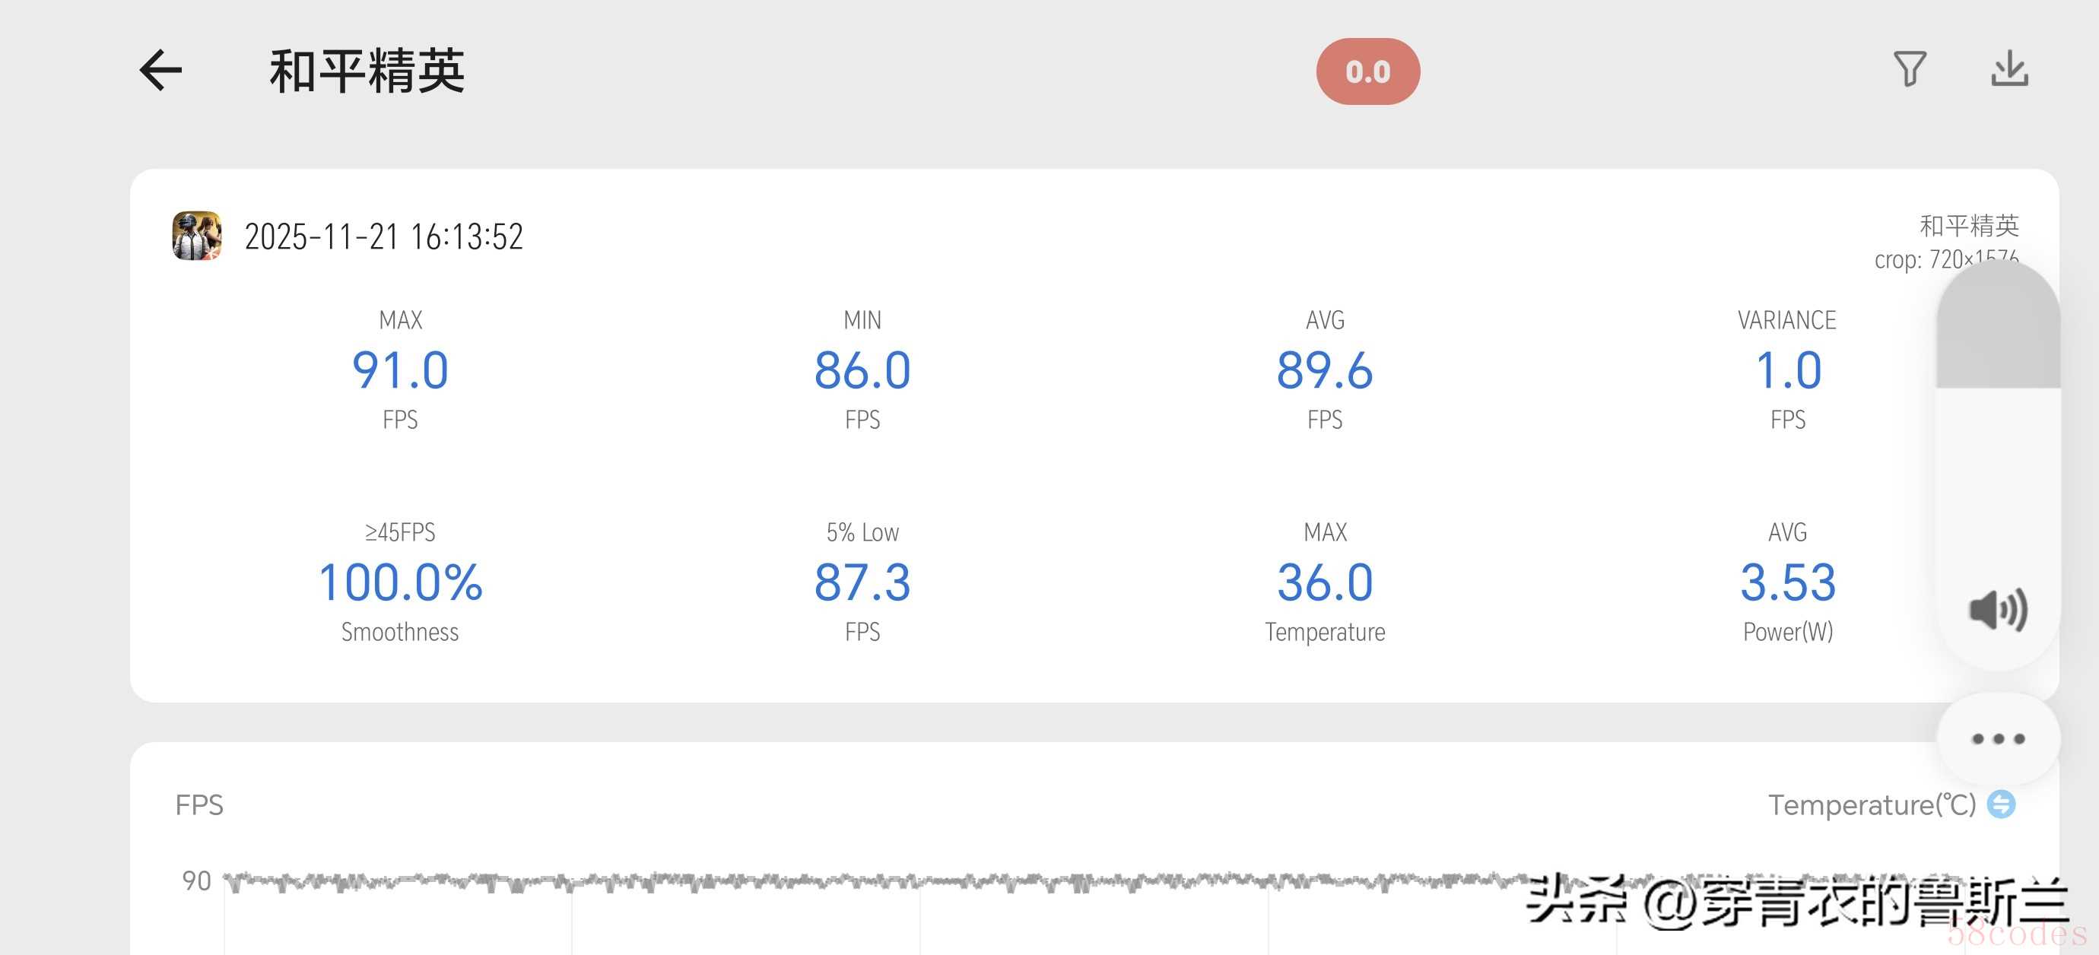This screenshot has width=2099, height=955.
Task: Click the Temperature(℃) chart label
Action: (1871, 805)
